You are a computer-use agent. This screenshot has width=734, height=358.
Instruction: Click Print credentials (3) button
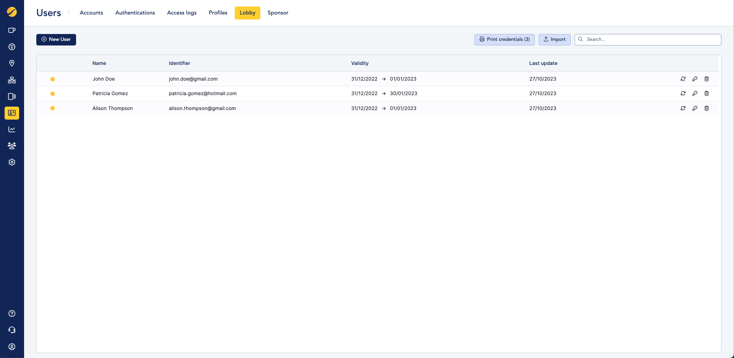(504, 39)
